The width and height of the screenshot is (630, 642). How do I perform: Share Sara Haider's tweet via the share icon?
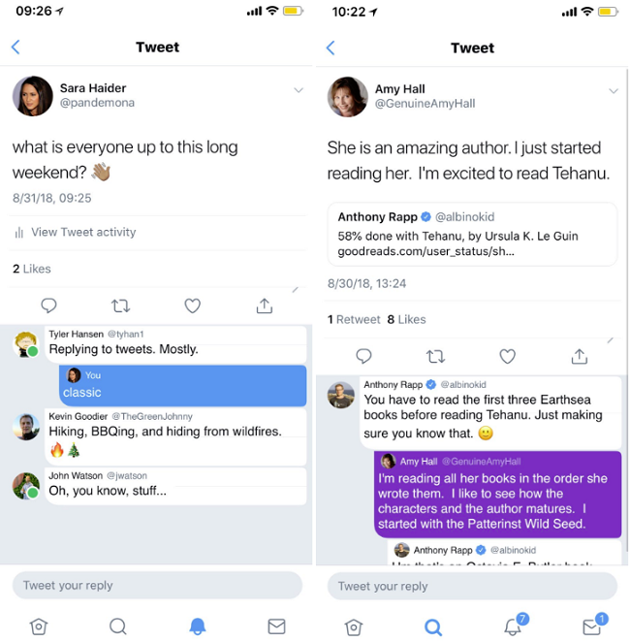pyautogui.click(x=264, y=305)
